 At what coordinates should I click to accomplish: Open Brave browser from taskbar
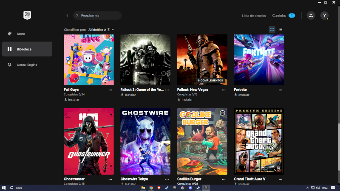coord(159,188)
